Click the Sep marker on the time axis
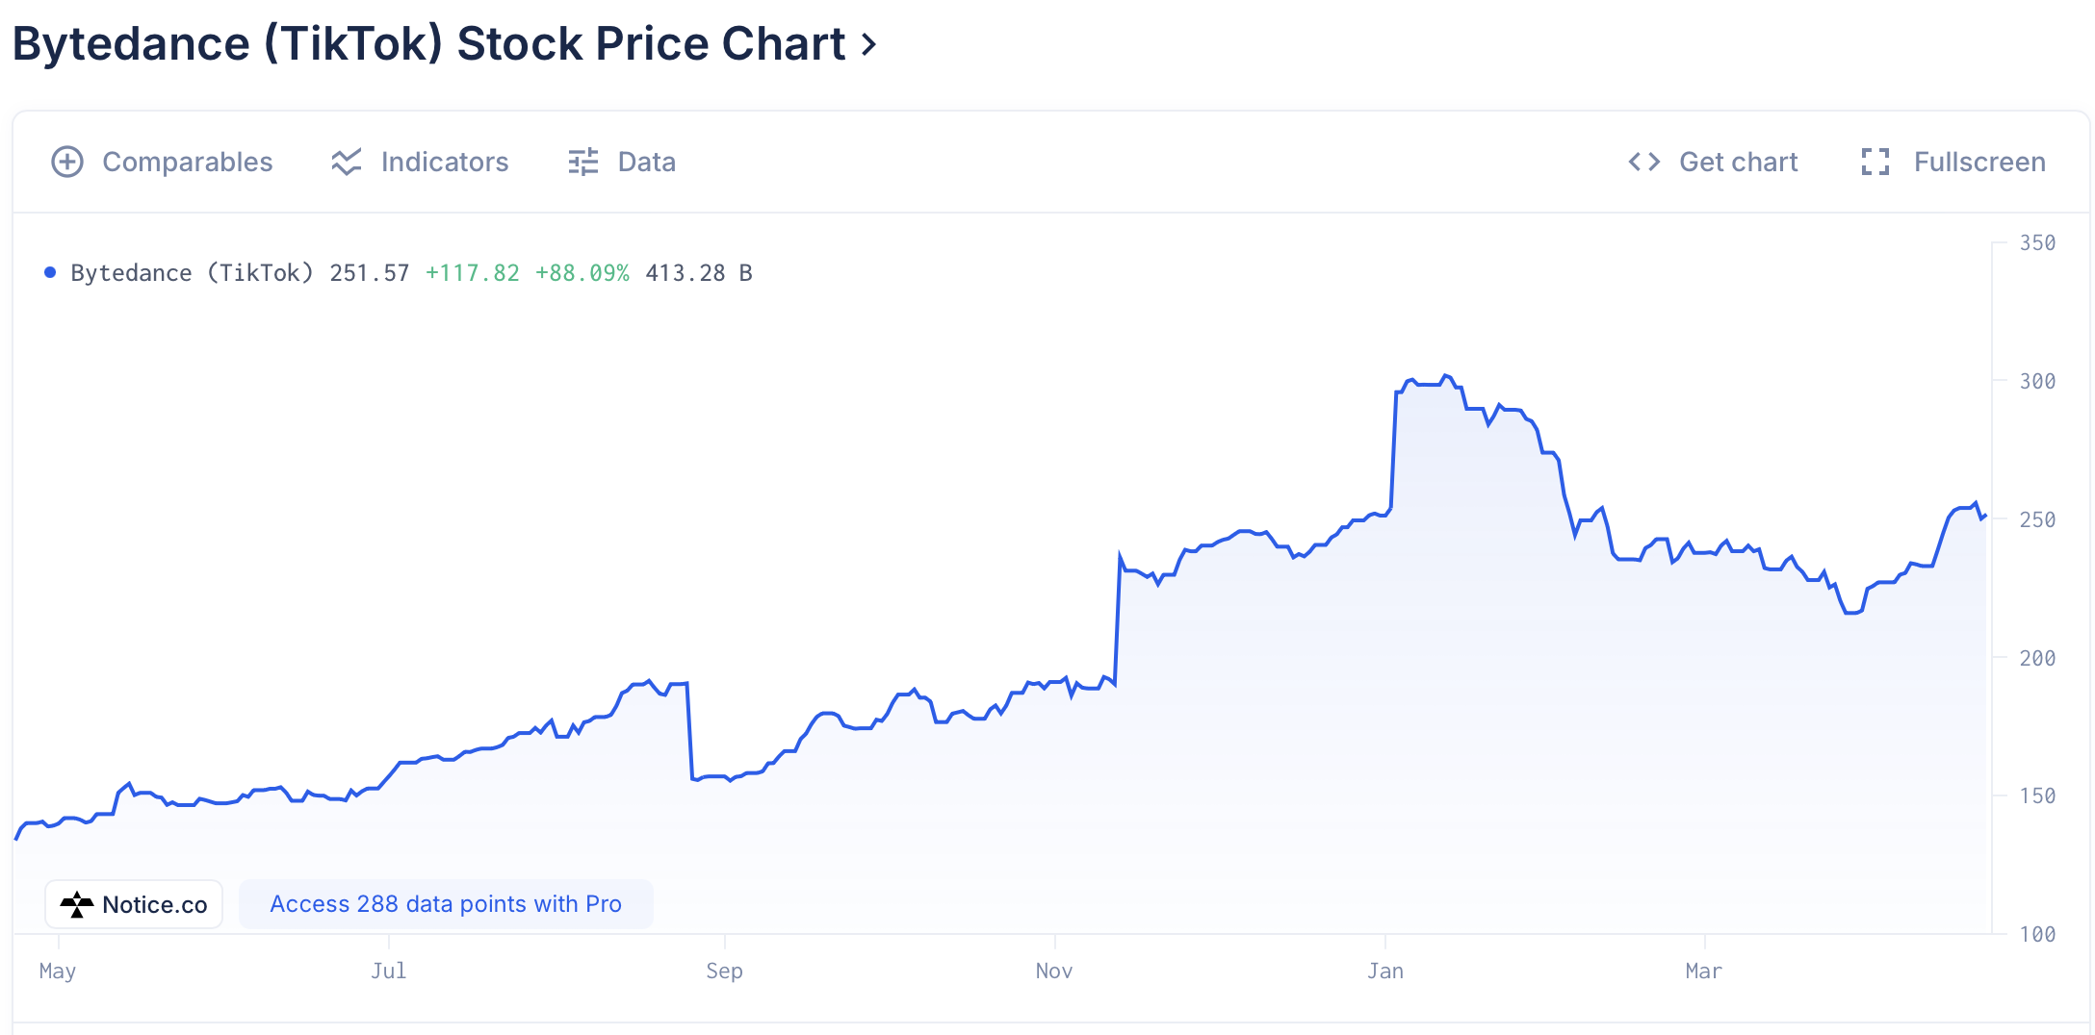Image resolution: width=2095 pixels, height=1035 pixels. [724, 971]
